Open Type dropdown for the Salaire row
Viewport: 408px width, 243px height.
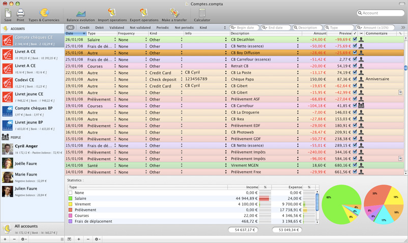coord(115,40)
